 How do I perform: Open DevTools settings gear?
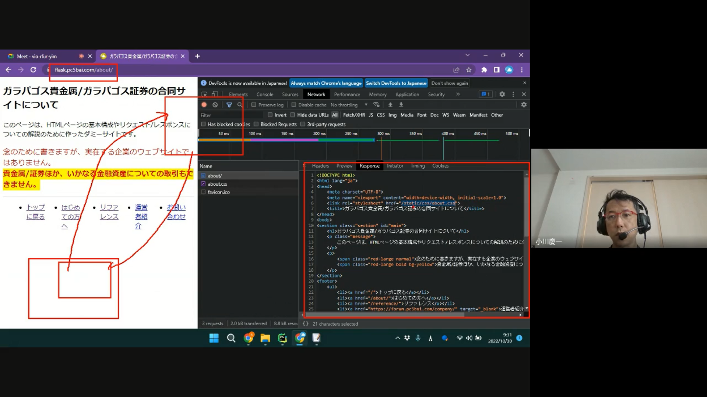pos(502,94)
